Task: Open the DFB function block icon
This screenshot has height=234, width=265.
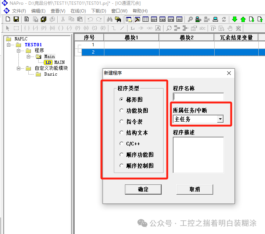Action: tap(171, 19)
